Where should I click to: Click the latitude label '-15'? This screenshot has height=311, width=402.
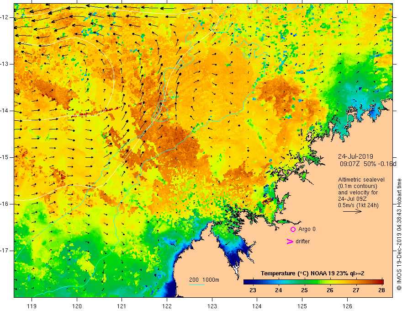[5, 157]
